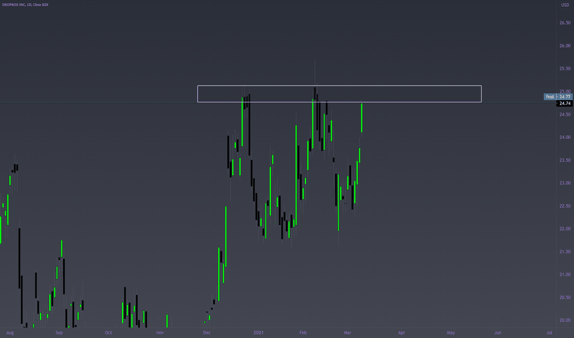This screenshot has width=574, height=338.
Task: Click the 22.50 price axis label
Action: coord(565,206)
